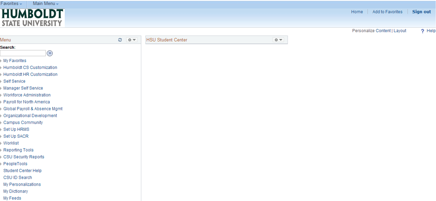Open Set Up SACR menu item
The image size is (436, 201).
(16, 136)
